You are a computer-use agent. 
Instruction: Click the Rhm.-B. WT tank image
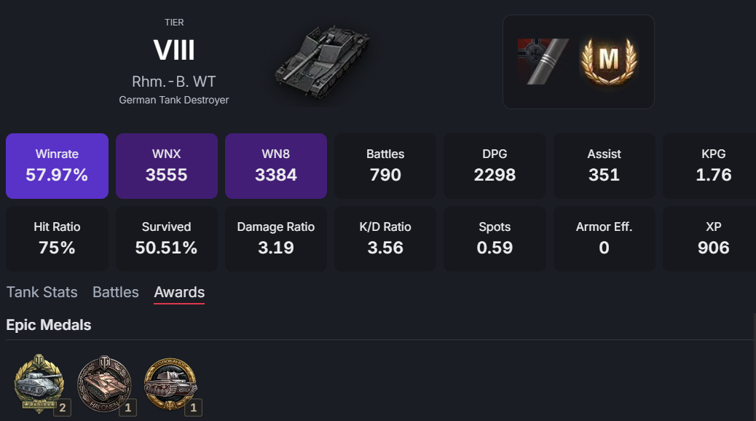point(322,60)
